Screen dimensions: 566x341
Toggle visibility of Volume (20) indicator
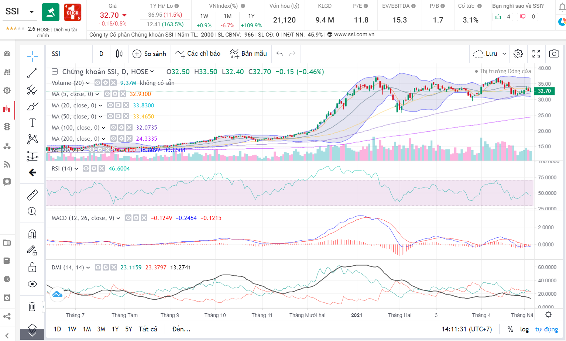[98, 83]
